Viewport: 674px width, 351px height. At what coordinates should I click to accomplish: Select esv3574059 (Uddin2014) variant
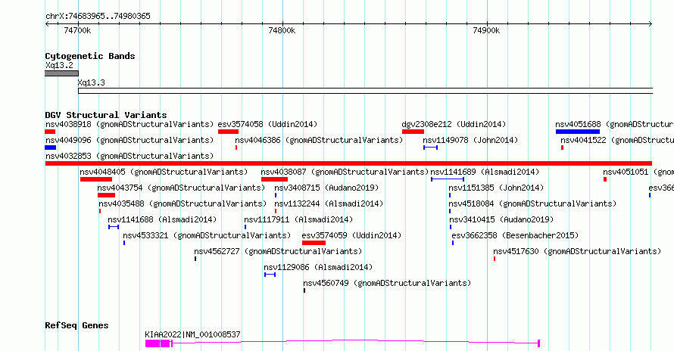pyautogui.click(x=351, y=236)
